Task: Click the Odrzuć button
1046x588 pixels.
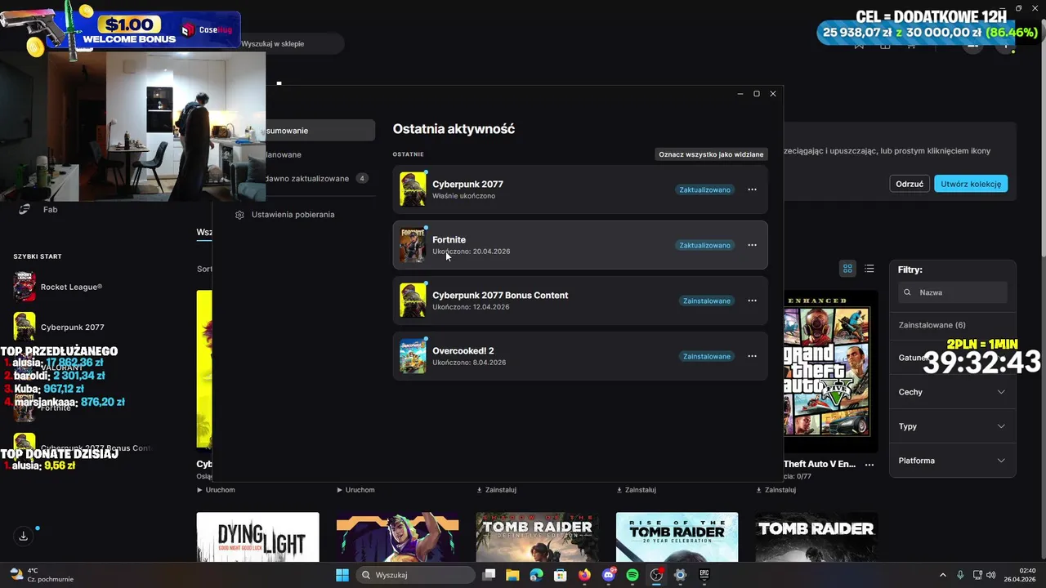Action: click(910, 184)
